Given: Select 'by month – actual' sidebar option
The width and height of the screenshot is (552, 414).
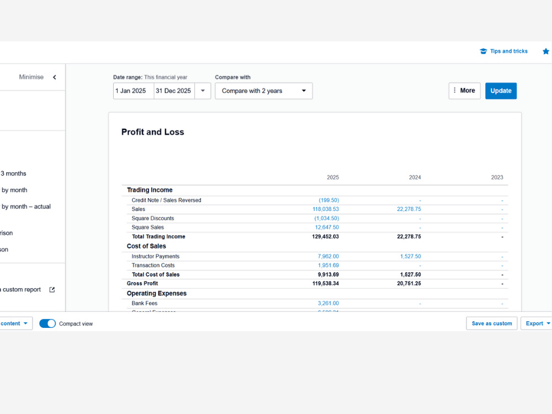Looking at the screenshot, I should pyautogui.click(x=26, y=206).
